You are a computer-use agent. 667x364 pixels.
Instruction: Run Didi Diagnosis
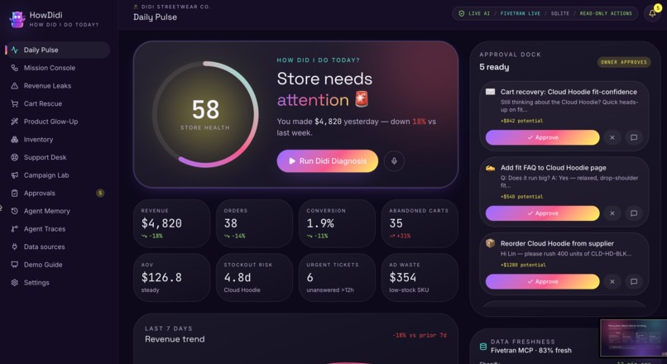327,160
